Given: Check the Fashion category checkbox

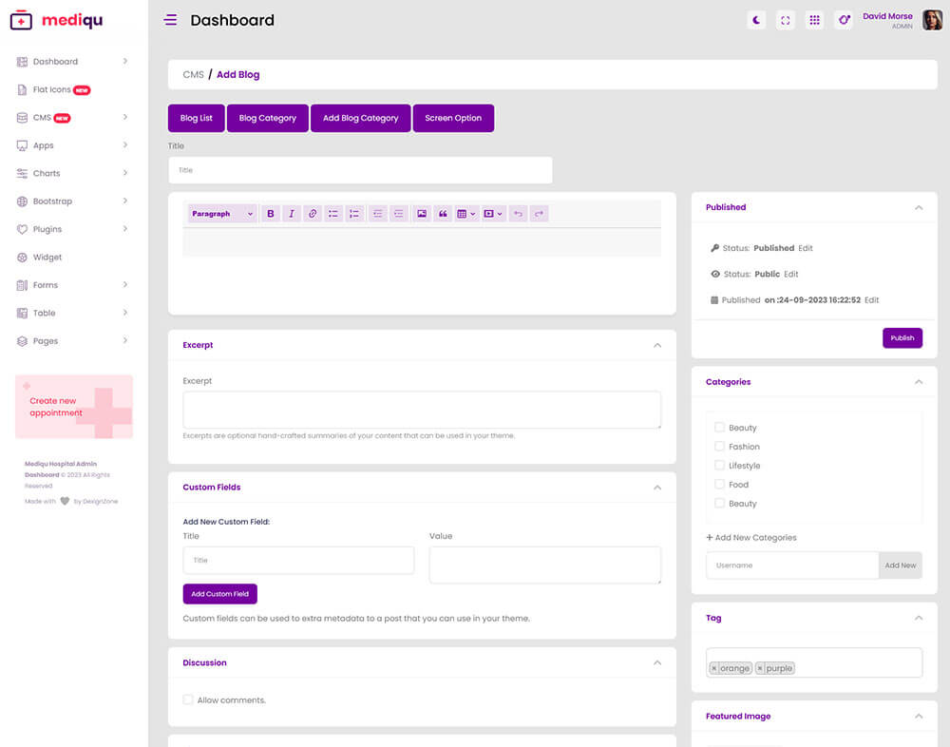Looking at the screenshot, I should 720,447.
